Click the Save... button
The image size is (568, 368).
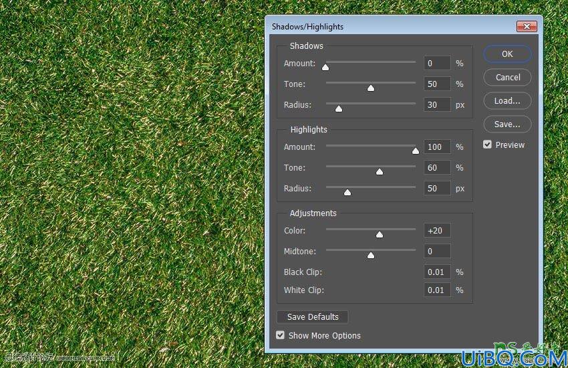pos(507,124)
